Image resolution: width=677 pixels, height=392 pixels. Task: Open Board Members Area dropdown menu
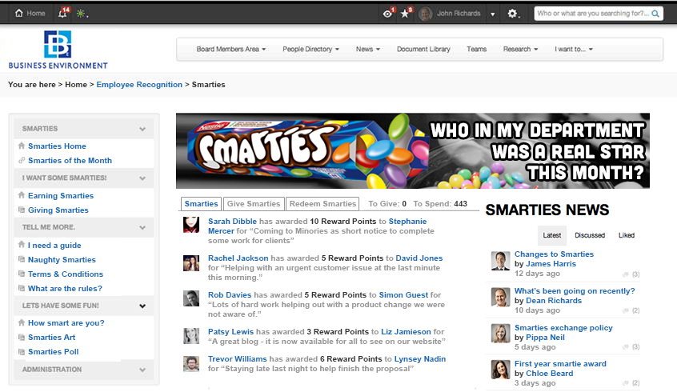click(231, 50)
